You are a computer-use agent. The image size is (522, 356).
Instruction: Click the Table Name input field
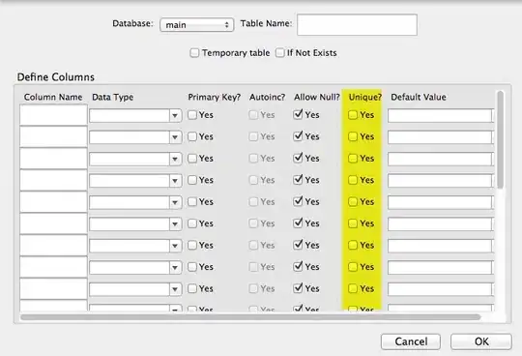click(357, 24)
